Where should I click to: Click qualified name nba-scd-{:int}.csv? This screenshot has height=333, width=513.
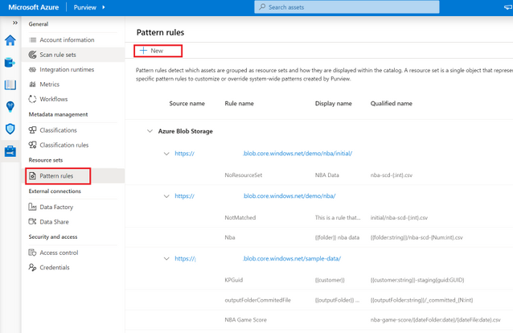tap(392, 175)
